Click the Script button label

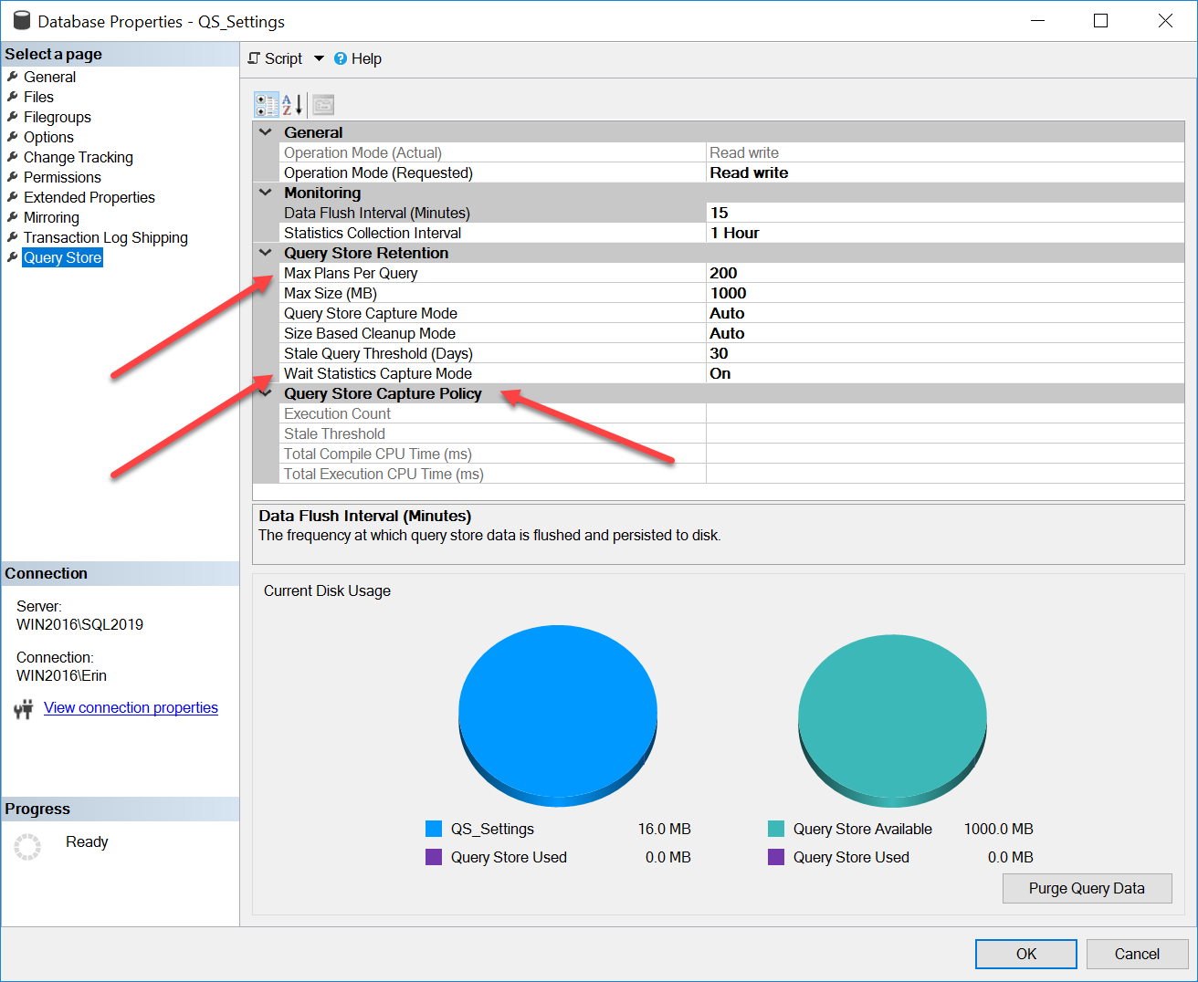[283, 58]
